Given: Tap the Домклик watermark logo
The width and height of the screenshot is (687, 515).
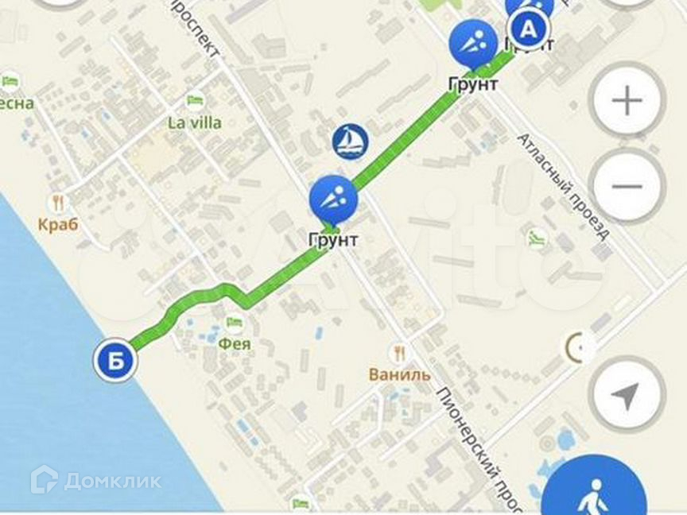Looking at the screenshot, I should click(96, 481).
